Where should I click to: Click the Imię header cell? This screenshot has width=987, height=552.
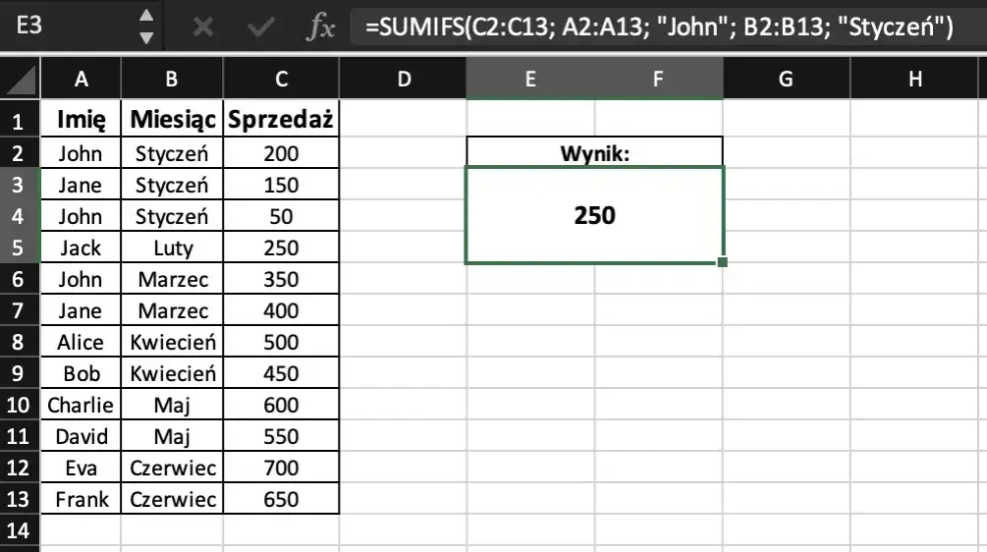(x=81, y=121)
